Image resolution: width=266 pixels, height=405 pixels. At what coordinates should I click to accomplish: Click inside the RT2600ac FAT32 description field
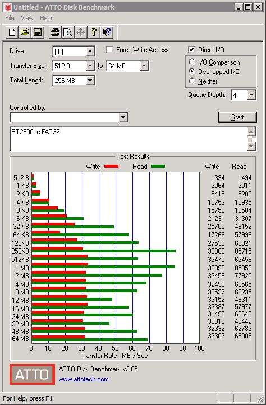pyautogui.click(x=129, y=139)
